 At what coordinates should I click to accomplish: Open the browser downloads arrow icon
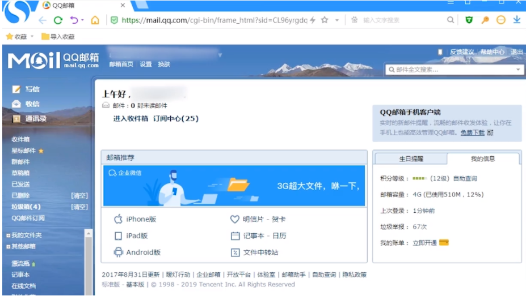point(516,20)
